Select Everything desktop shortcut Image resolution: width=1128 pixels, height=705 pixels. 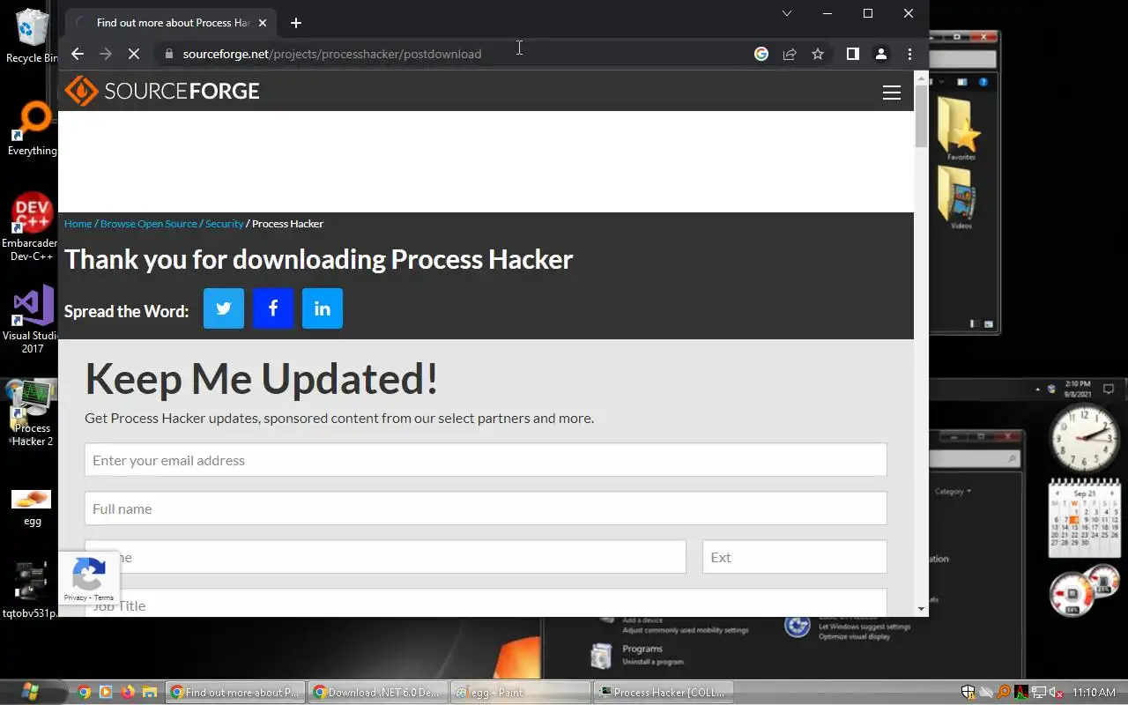pos(32,130)
